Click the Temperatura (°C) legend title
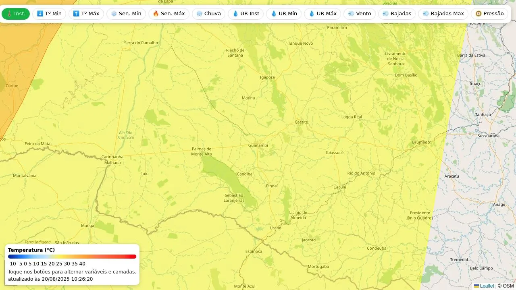The height and width of the screenshot is (290, 516). click(x=31, y=250)
